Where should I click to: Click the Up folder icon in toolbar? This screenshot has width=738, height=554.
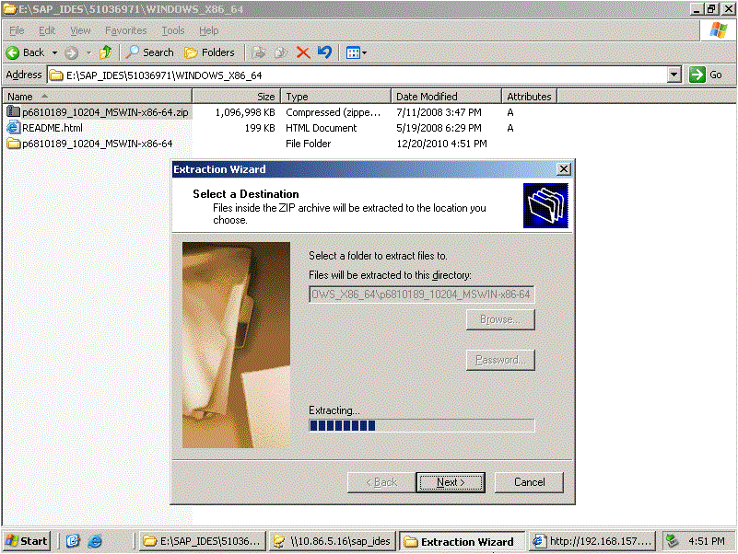[106, 52]
